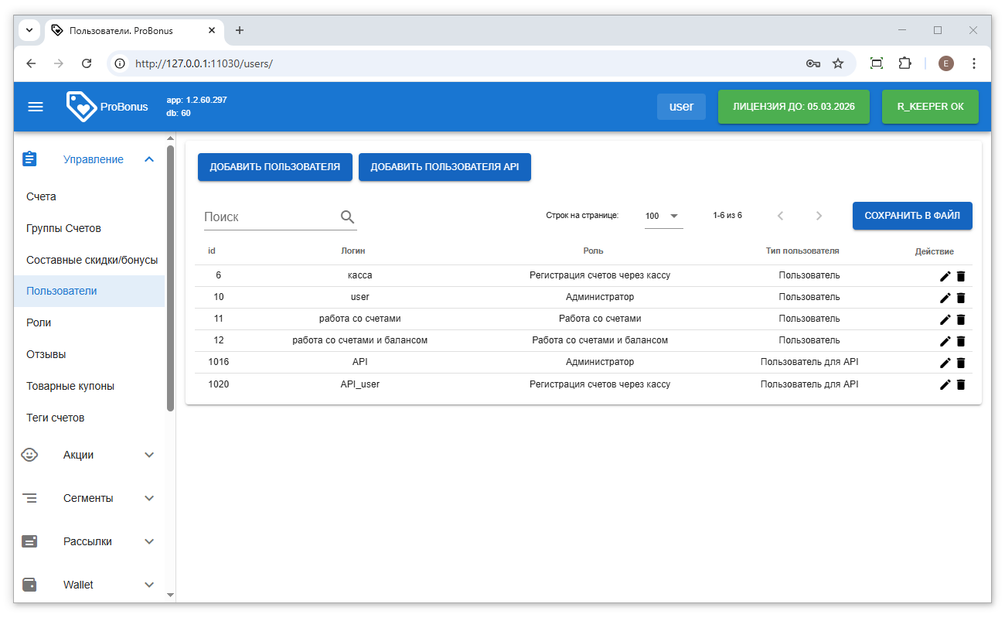Click the edit pencil for user касса
This screenshot has width=1005, height=621.
point(945,276)
